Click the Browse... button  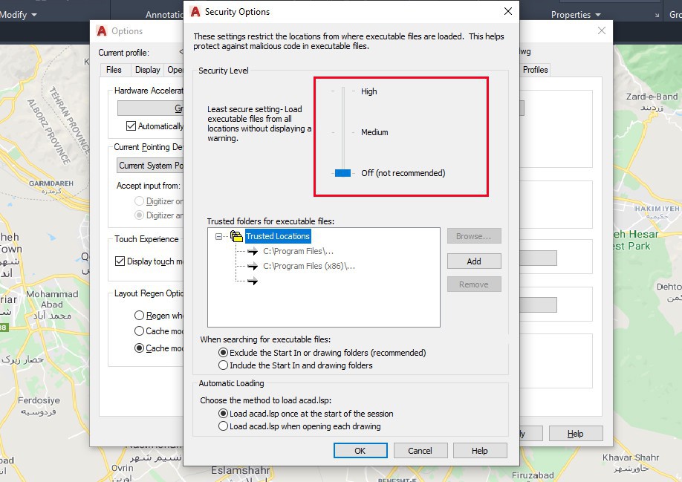click(x=474, y=236)
